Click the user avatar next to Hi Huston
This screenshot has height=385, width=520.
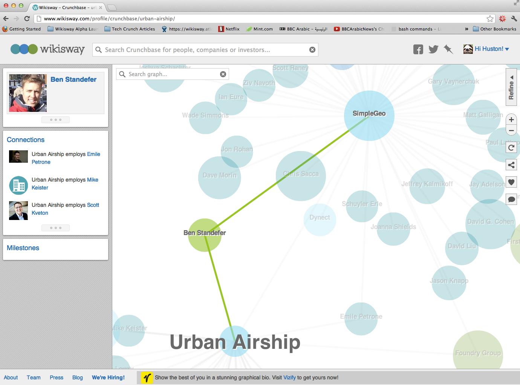pyautogui.click(x=468, y=49)
